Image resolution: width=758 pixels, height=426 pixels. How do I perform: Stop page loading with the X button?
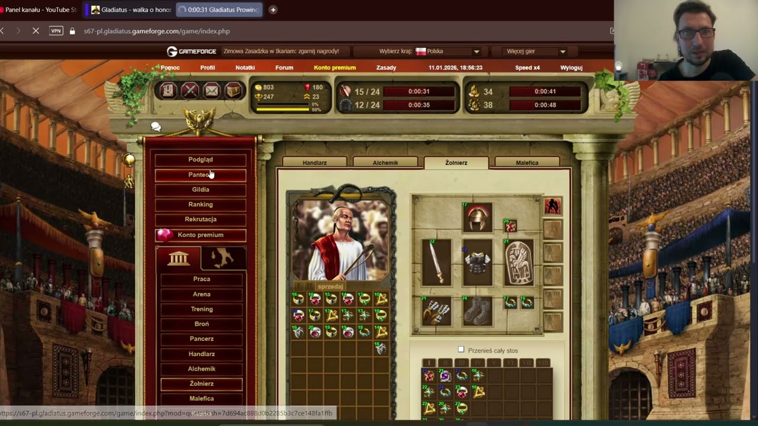coord(36,31)
